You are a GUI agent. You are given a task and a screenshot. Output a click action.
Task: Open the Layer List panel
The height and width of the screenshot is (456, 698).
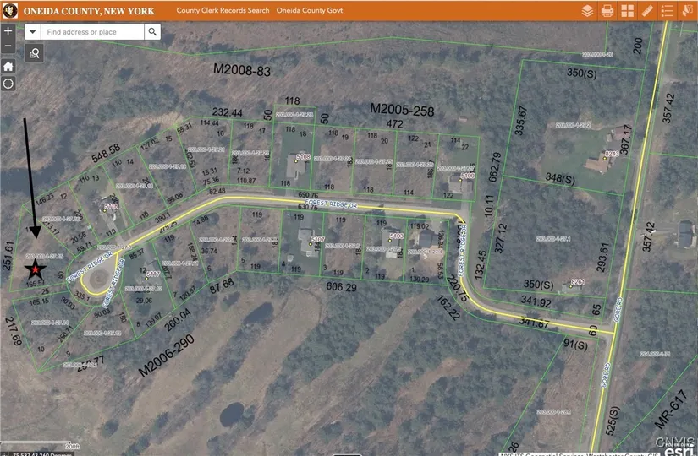click(x=588, y=11)
